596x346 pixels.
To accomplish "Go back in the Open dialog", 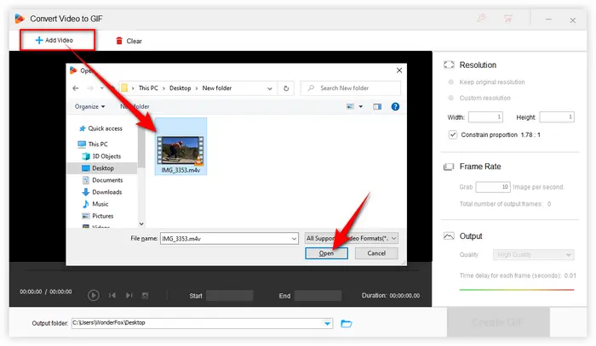I will tap(76, 88).
